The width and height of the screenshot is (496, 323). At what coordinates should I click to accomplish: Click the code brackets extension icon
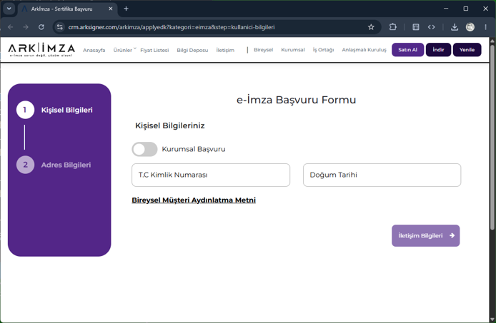pyautogui.click(x=432, y=27)
